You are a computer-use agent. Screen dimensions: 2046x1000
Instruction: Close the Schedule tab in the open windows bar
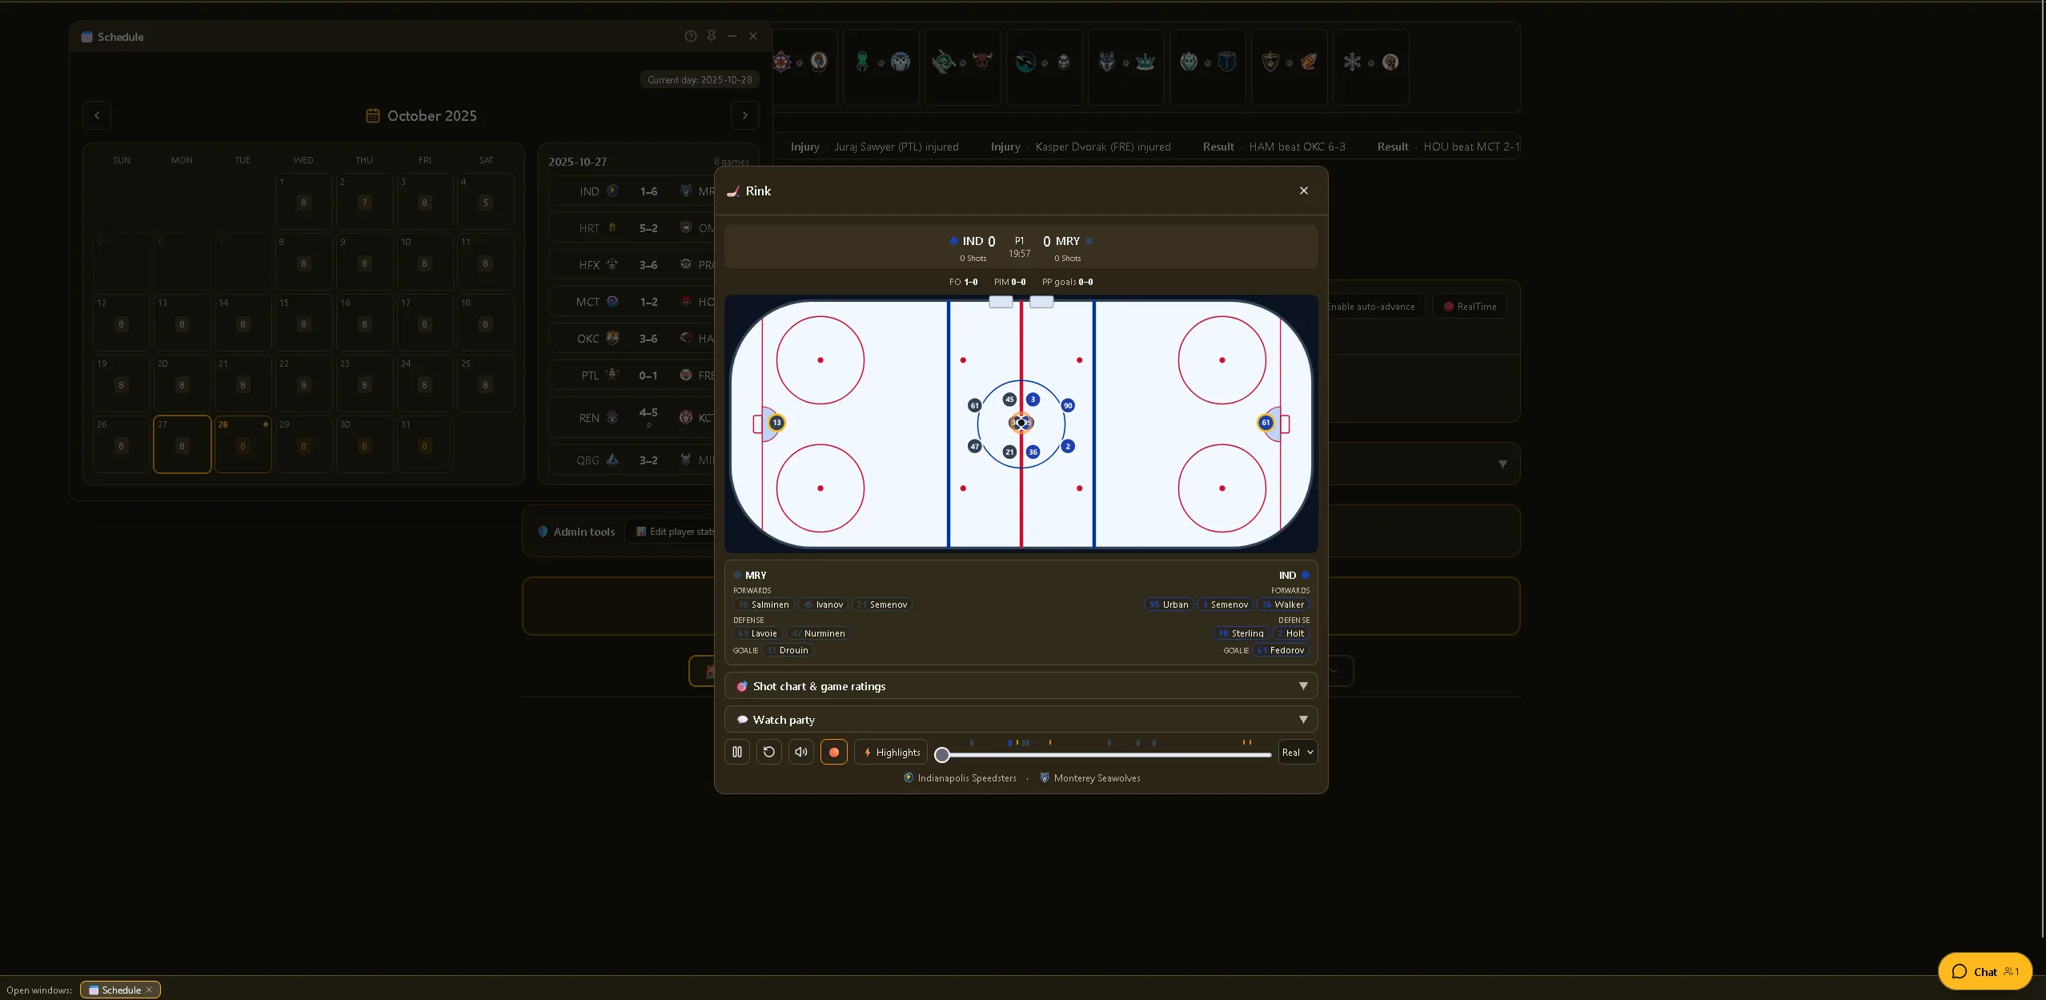(149, 990)
